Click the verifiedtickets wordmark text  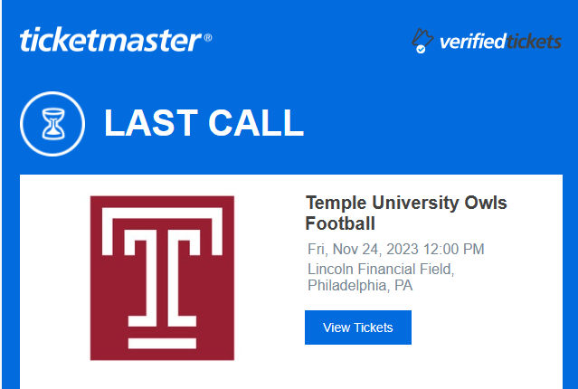[x=500, y=41]
